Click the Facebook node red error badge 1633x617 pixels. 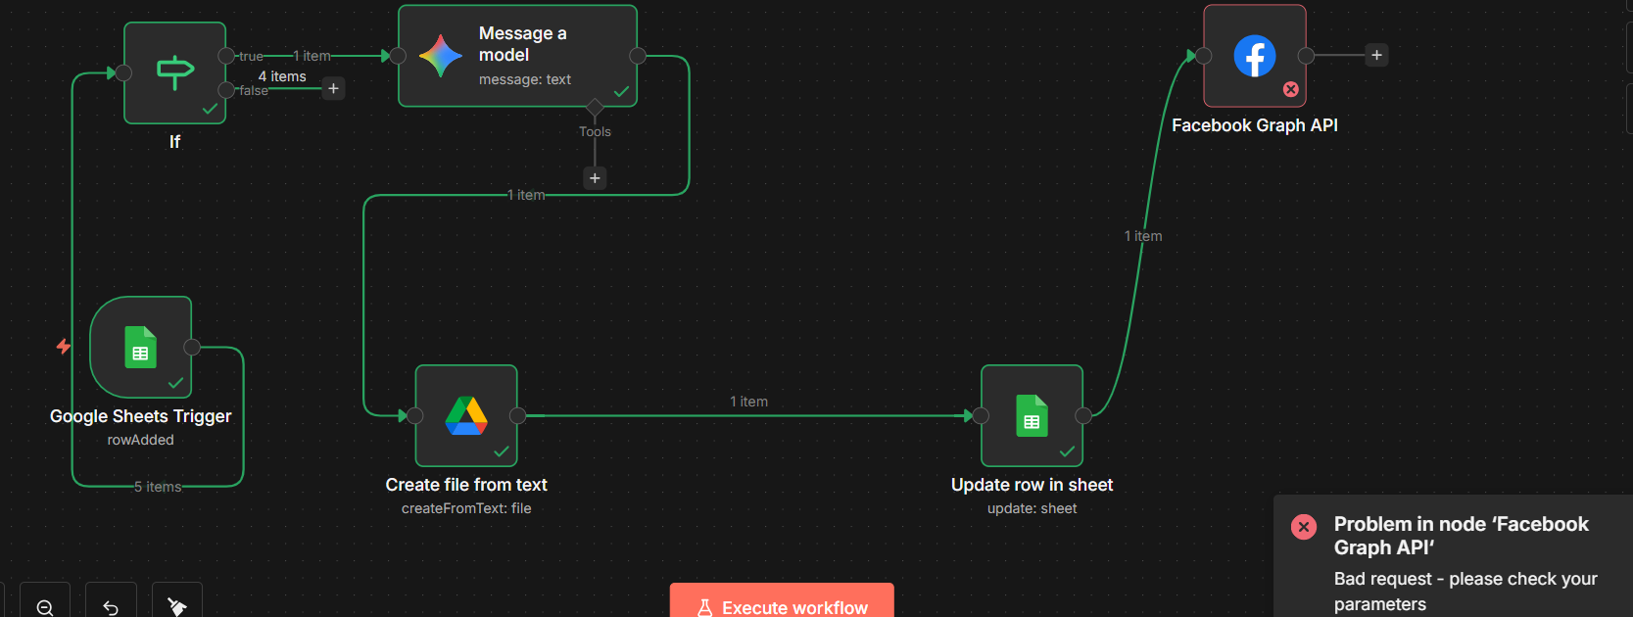pyautogui.click(x=1291, y=89)
